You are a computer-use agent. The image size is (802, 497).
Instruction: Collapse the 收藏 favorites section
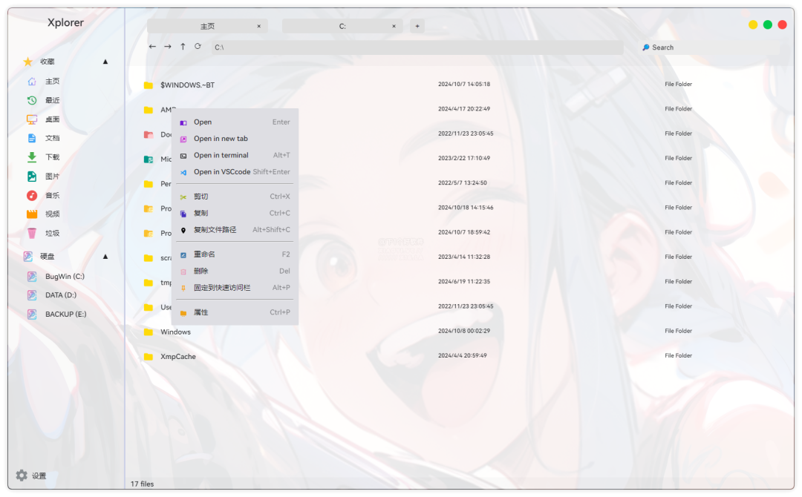(105, 62)
